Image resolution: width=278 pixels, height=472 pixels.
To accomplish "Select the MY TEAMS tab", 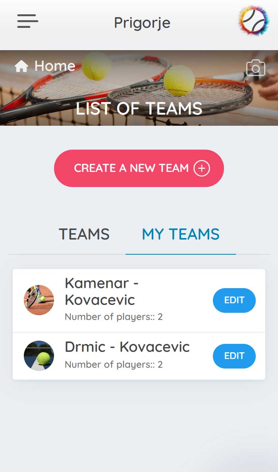I will tap(181, 234).
